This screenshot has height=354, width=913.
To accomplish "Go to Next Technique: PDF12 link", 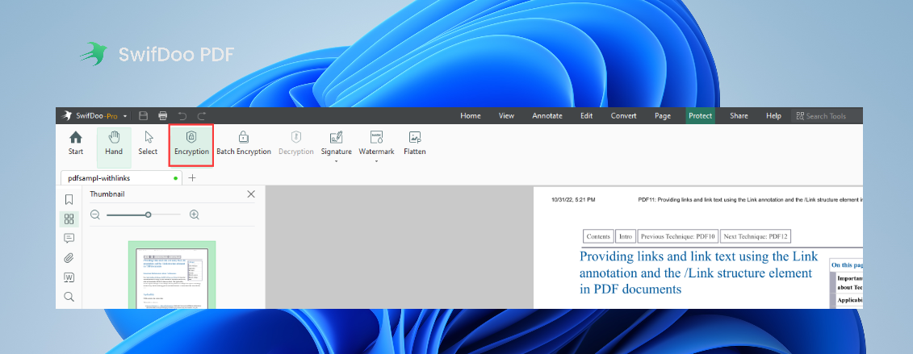I will [x=756, y=236].
